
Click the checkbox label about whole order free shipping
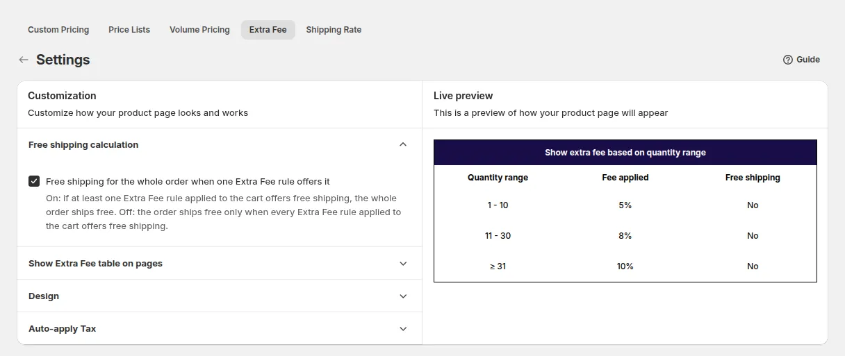188,182
